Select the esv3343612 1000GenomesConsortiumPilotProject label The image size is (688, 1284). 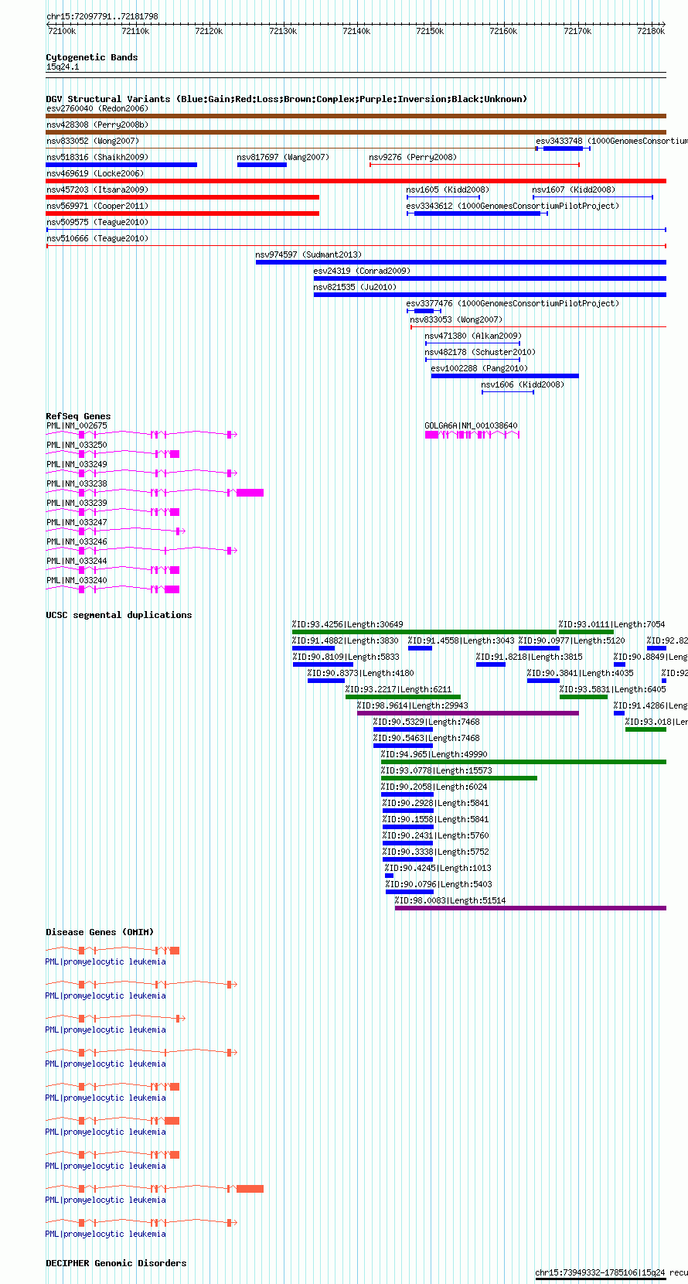tap(513, 206)
